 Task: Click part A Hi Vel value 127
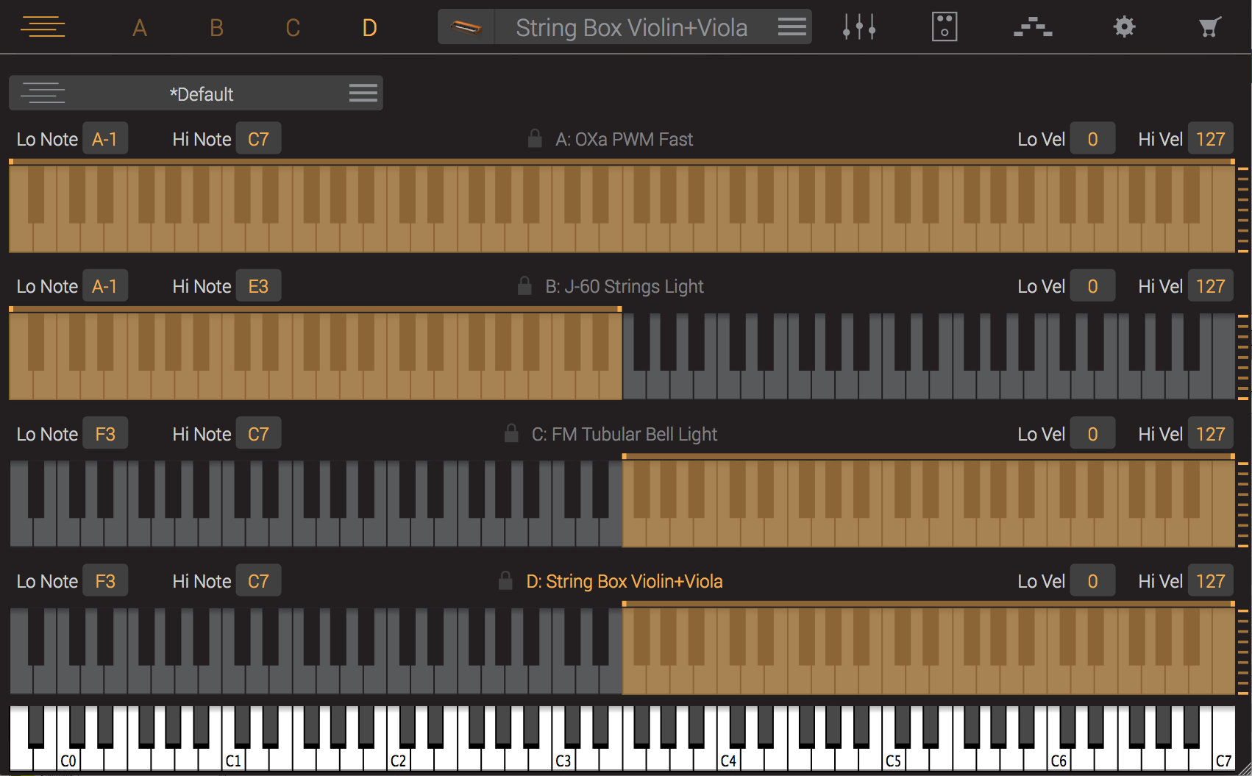coord(1210,138)
